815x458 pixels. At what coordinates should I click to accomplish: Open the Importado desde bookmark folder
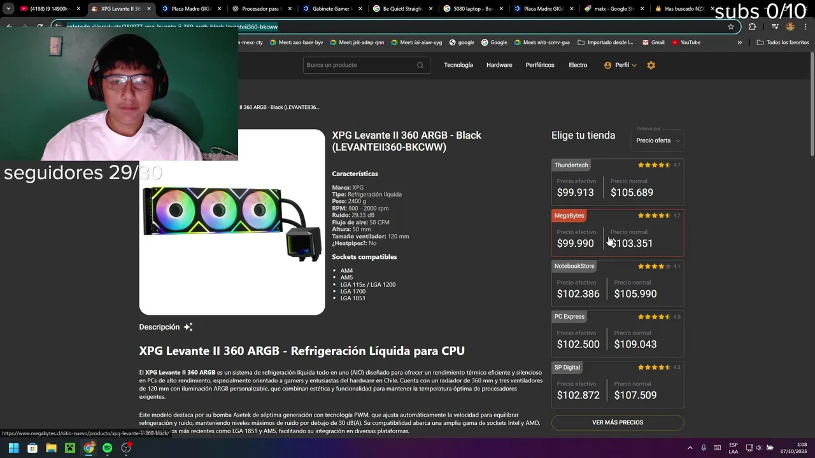(x=606, y=43)
